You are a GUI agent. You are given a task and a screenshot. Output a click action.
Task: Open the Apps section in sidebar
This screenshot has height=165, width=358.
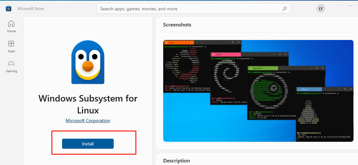pos(11,46)
